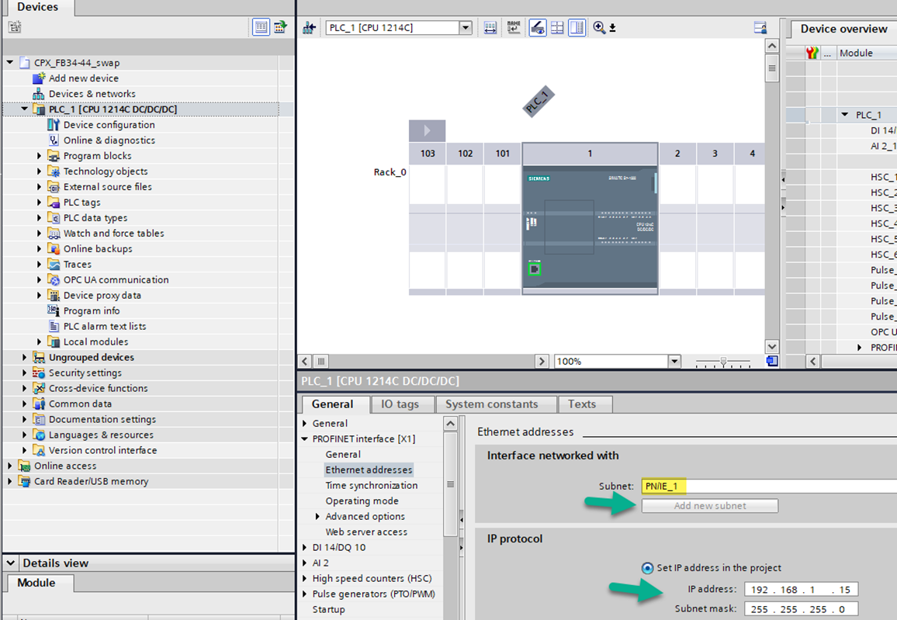Image resolution: width=897 pixels, height=620 pixels.
Task: Click the rack expand arrow button above slot 103
Action: tap(427, 130)
